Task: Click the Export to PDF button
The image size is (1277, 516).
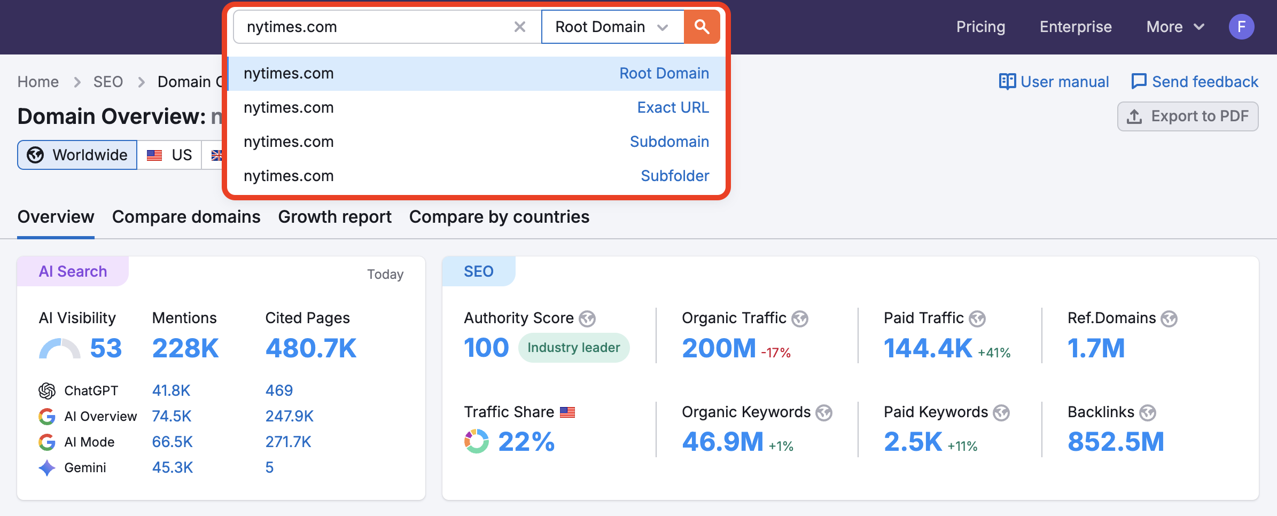Action: coord(1187,116)
